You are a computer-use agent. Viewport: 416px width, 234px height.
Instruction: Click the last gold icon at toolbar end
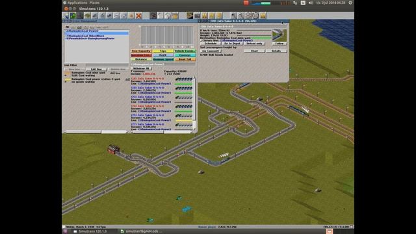[263, 16]
